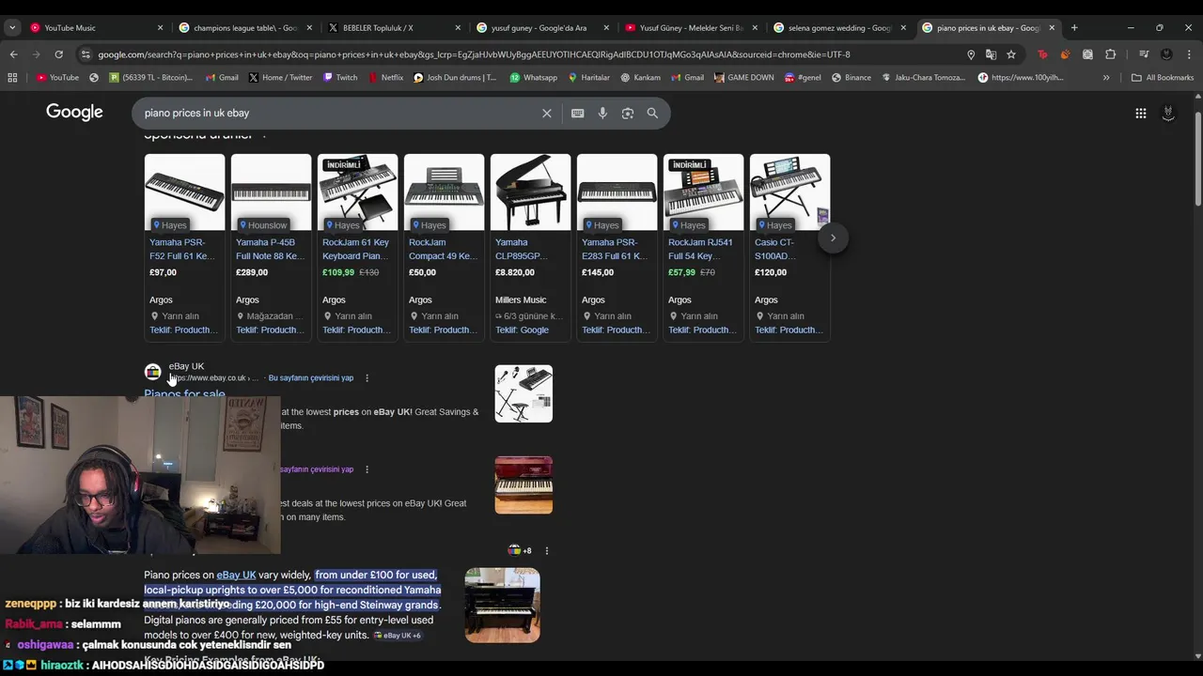Switch to champions league table tab
The width and height of the screenshot is (1203, 676).
point(246,27)
